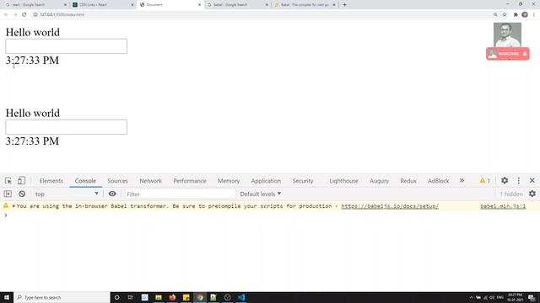Go back in browser history
This screenshot has width=540, height=303.
point(6,15)
